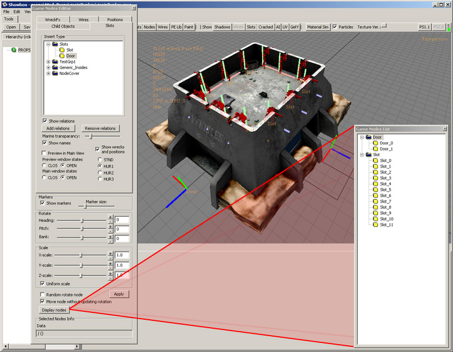This screenshot has height=352, width=453.
Task: Select Slot_3 icon in Game Nodes List
Action: pyautogui.click(x=375, y=178)
